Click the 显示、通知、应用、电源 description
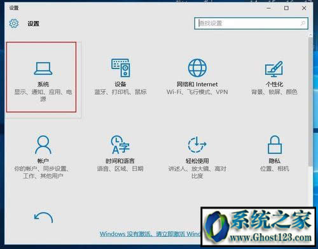 point(43,95)
